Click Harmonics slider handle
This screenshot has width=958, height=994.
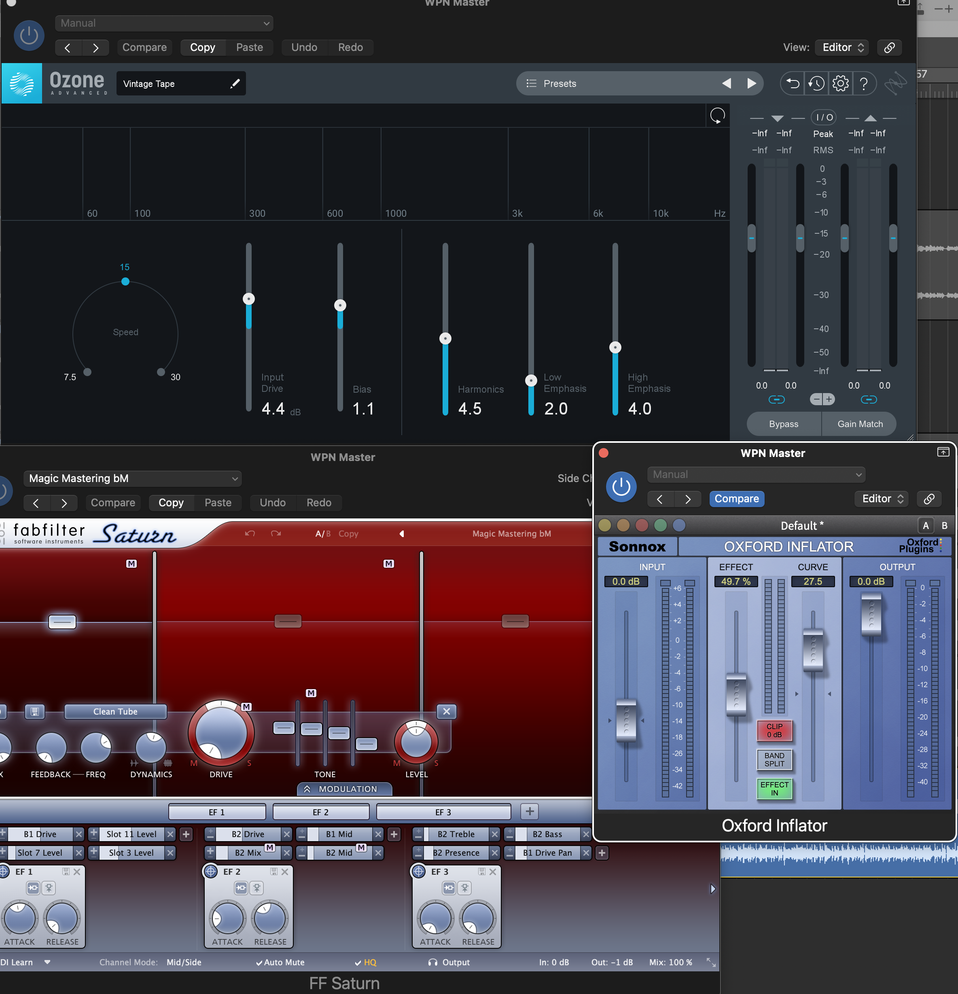tap(445, 338)
